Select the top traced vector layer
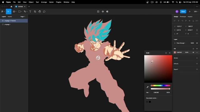This screenshot has width=200, height=112. click(x=14, y=21)
